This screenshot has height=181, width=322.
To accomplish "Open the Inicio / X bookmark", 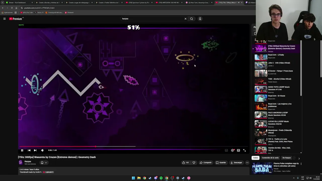I will pyautogui.click(x=39, y=13).
